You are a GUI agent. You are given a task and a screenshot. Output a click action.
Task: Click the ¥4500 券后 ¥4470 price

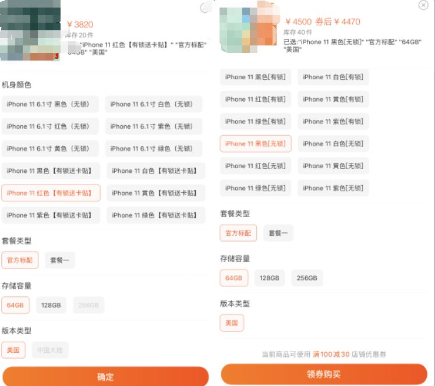click(323, 22)
